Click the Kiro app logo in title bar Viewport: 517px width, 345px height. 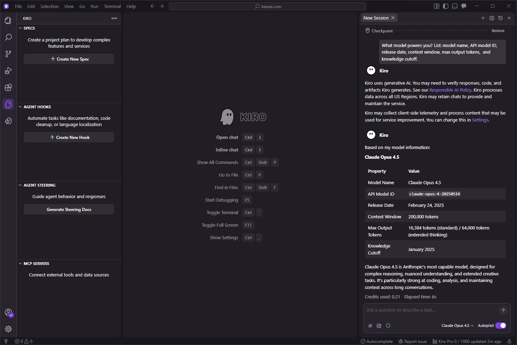(6, 6)
